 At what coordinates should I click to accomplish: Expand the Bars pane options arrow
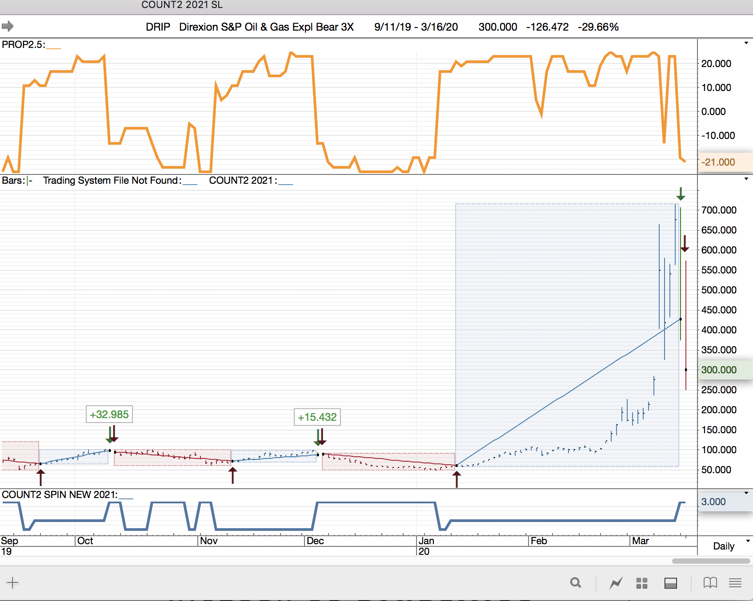pos(746,179)
